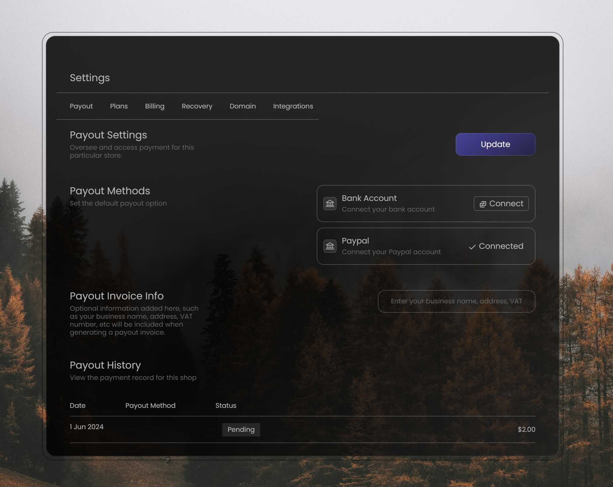Click the Connected status for Paypal
The height and width of the screenshot is (487, 613).
coord(496,246)
